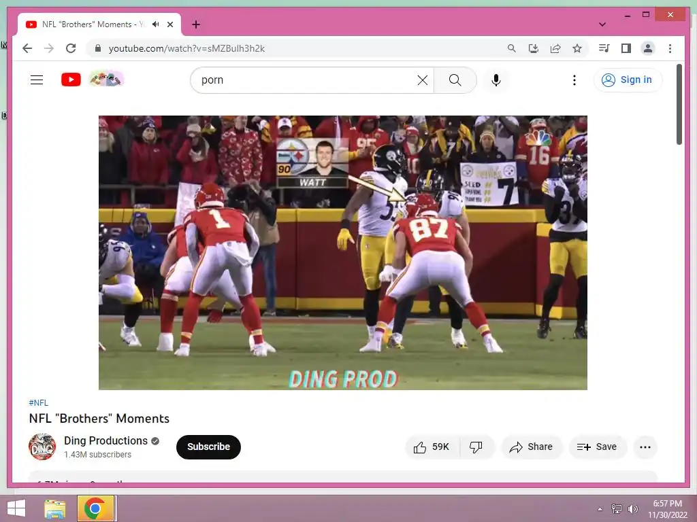
Task: Click the video title text
Action: click(99, 419)
